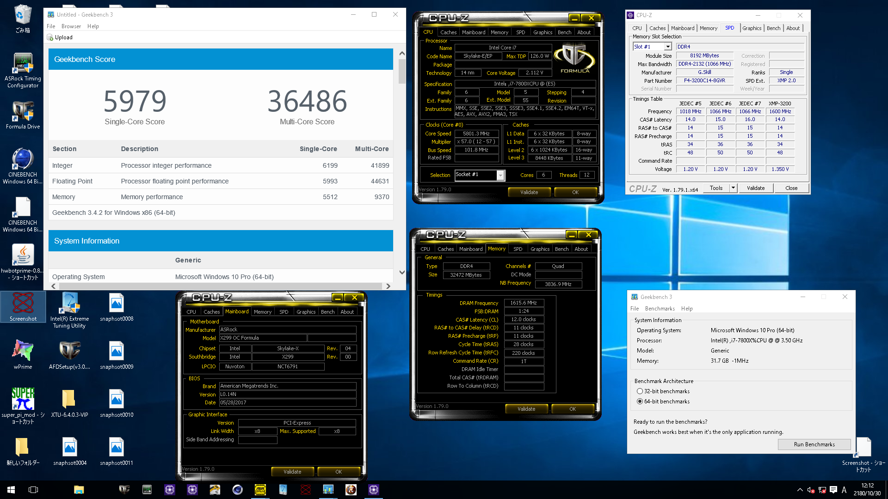The width and height of the screenshot is (888, 499).
Task: Switch to Caches tab in CPU-Z processor window
Action: [448, 32]
